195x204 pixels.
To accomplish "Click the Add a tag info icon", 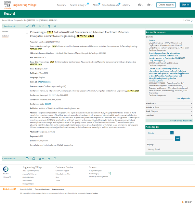I will tap(158, 127).
